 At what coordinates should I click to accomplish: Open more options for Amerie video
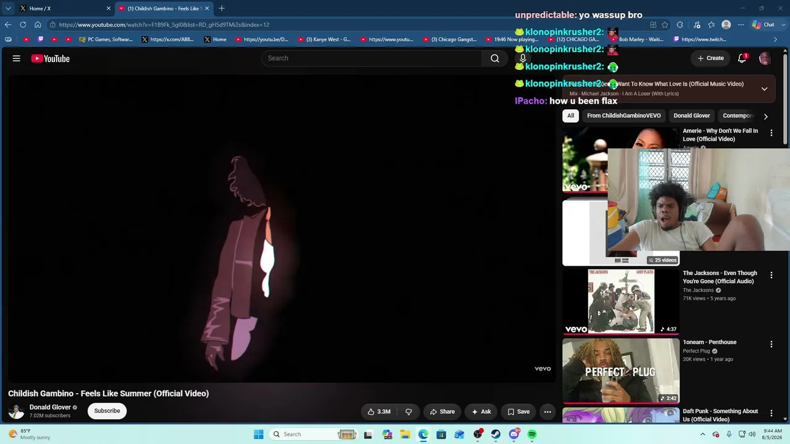click(771, 133)
